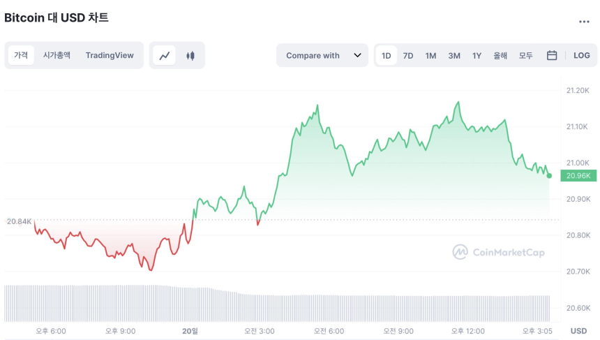Select the 1M time range
The image size is (600, 340).
point(430,55)
